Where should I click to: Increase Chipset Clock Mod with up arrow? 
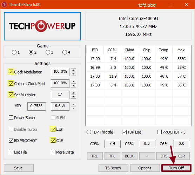pyautogui.click(x=74, y=82)
